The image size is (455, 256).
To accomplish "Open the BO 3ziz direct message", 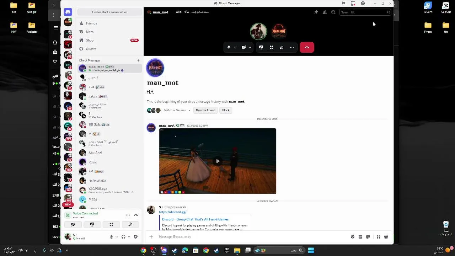I will tap(109, 125).
